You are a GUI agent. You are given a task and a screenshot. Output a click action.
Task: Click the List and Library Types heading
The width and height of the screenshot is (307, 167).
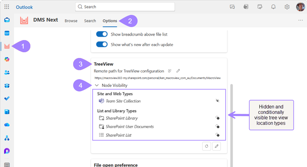point(117,111)
